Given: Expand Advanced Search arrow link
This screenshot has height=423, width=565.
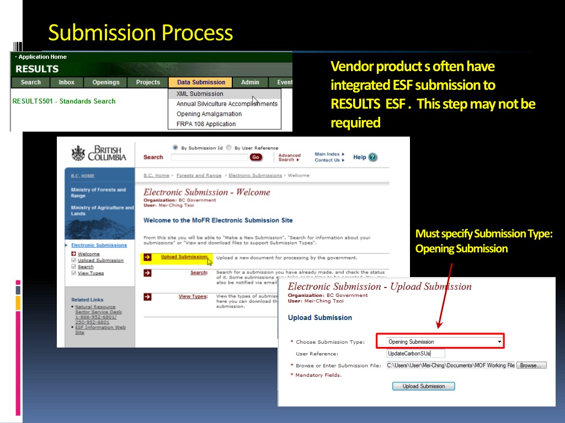Looking at the screenshot, I should click(289, 158).
